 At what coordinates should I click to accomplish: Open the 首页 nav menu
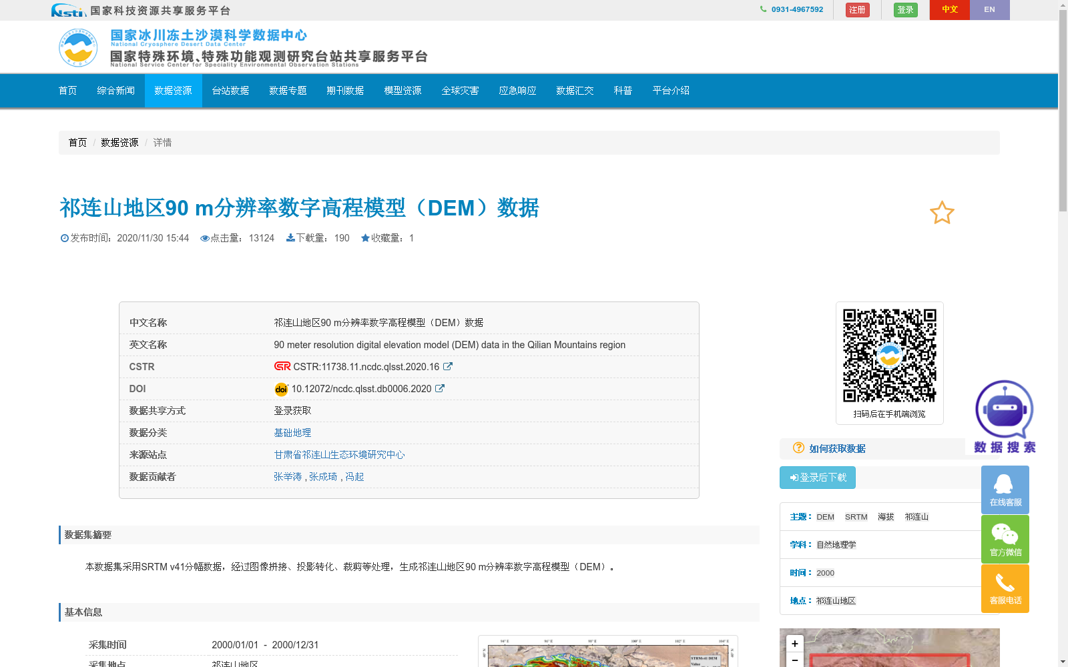(x=67, y=91)
